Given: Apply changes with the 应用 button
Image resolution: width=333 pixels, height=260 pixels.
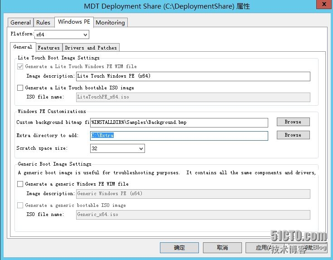Looking at the screenshot, I should click(265, 248).
